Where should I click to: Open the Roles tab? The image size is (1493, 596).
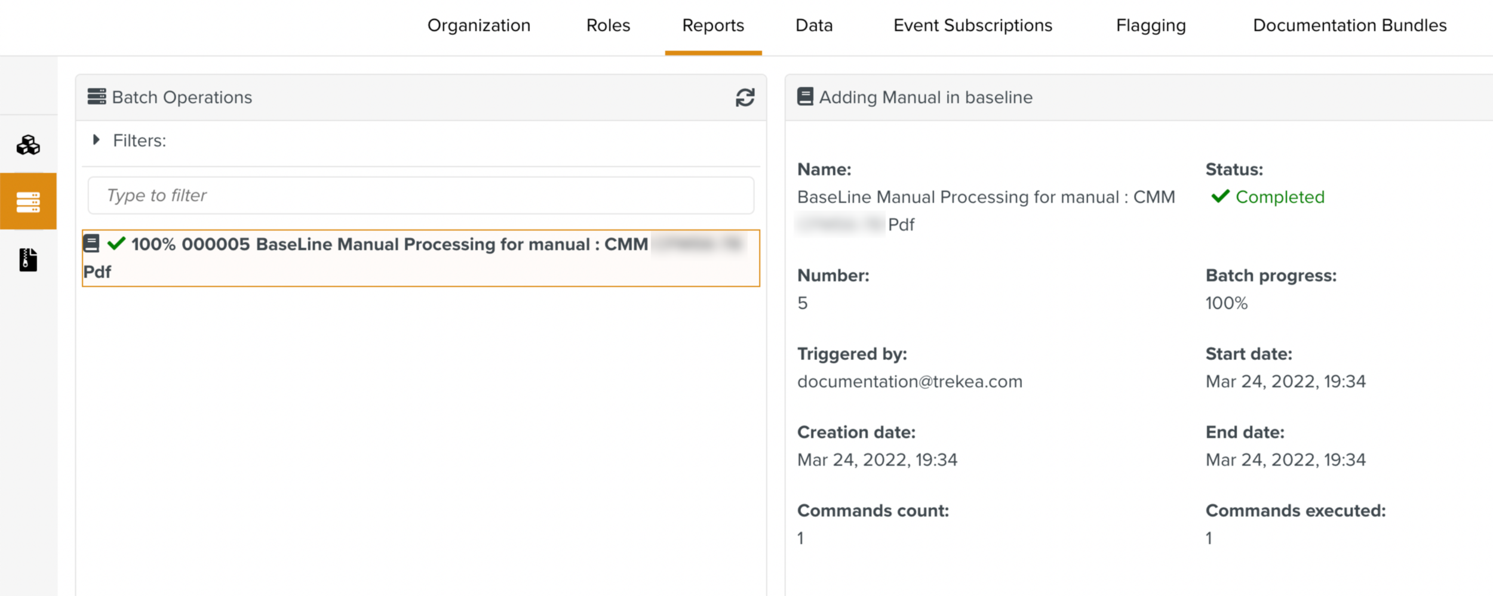tap(608, 26)
